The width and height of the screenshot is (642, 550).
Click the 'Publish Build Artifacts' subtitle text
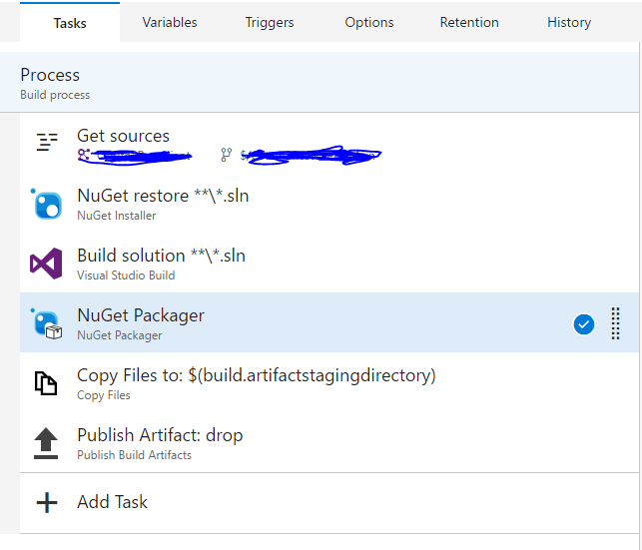point(135,455)
